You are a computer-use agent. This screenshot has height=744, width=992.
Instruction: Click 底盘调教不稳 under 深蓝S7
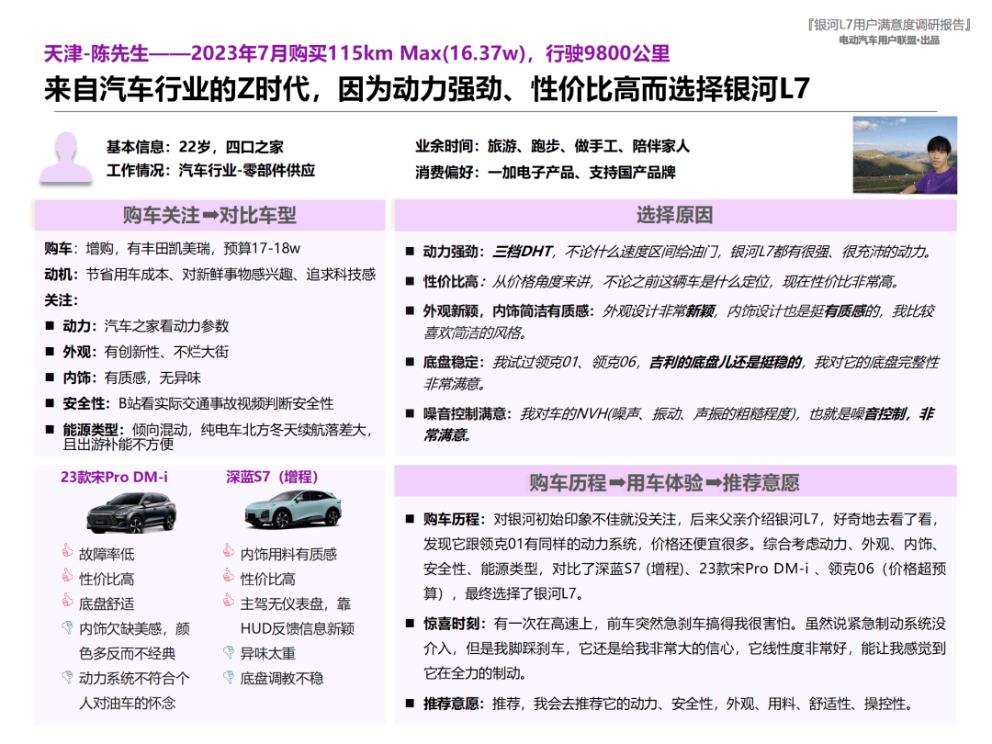(x=282, y=678)
